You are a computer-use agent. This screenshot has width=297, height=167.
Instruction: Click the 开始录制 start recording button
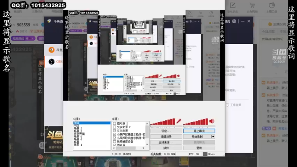pyautogui.click(x=197, y=137)
